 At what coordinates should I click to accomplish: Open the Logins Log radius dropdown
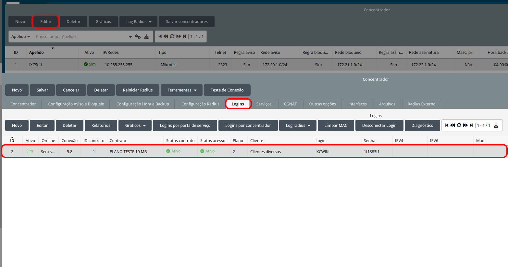click(x=298, y=126)
